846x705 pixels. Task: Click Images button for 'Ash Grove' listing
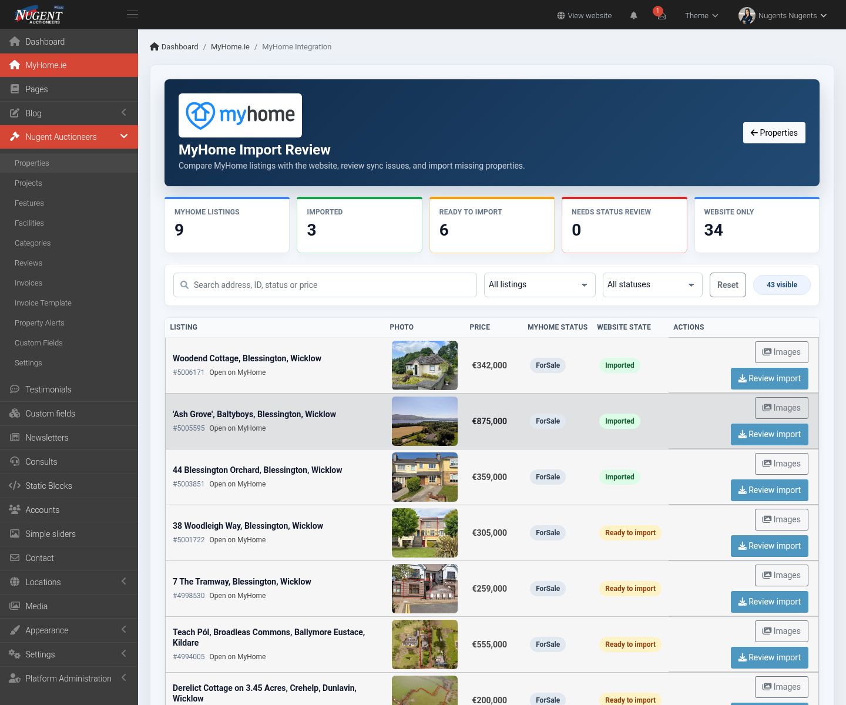(x=781, y=408)
